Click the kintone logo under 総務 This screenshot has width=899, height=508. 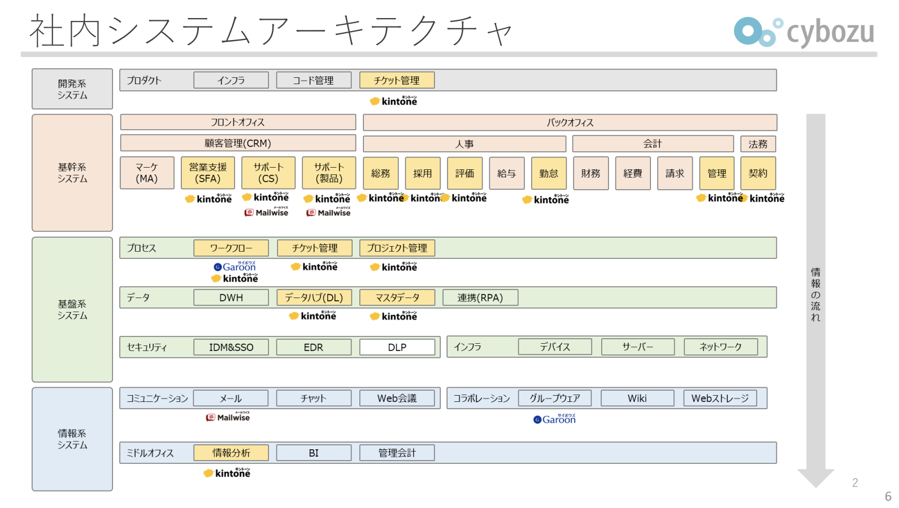click(x=380, y=198)
